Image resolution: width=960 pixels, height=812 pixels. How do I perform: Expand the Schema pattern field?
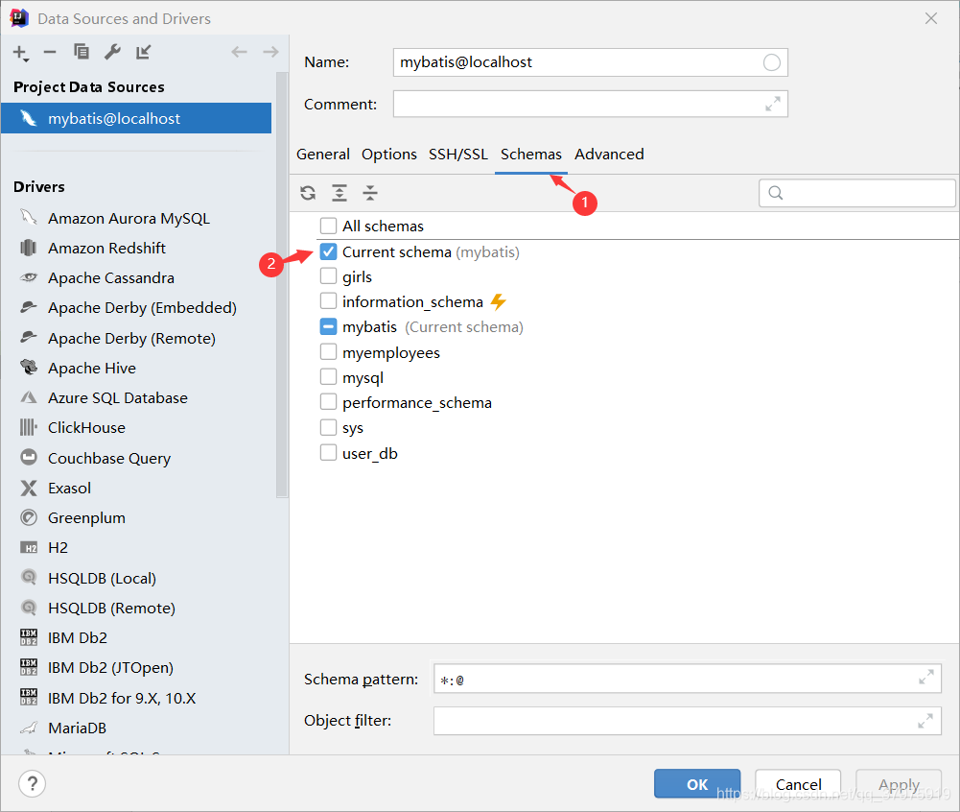tap(925, 678)
